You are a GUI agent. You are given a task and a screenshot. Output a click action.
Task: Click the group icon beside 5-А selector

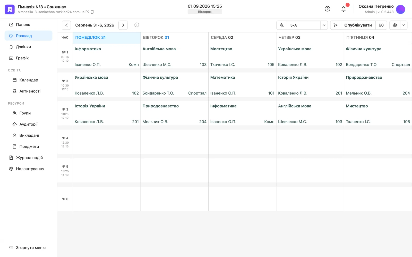(282, 25)
